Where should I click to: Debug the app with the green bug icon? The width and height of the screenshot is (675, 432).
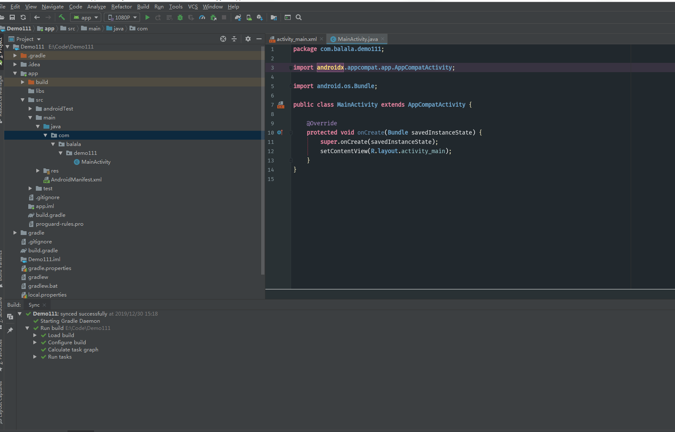click(x=180, y=17)
